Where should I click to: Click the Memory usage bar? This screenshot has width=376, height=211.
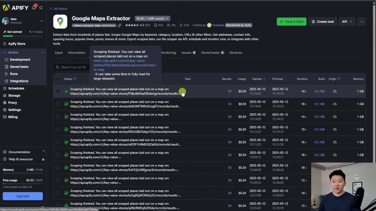point(23,173)
